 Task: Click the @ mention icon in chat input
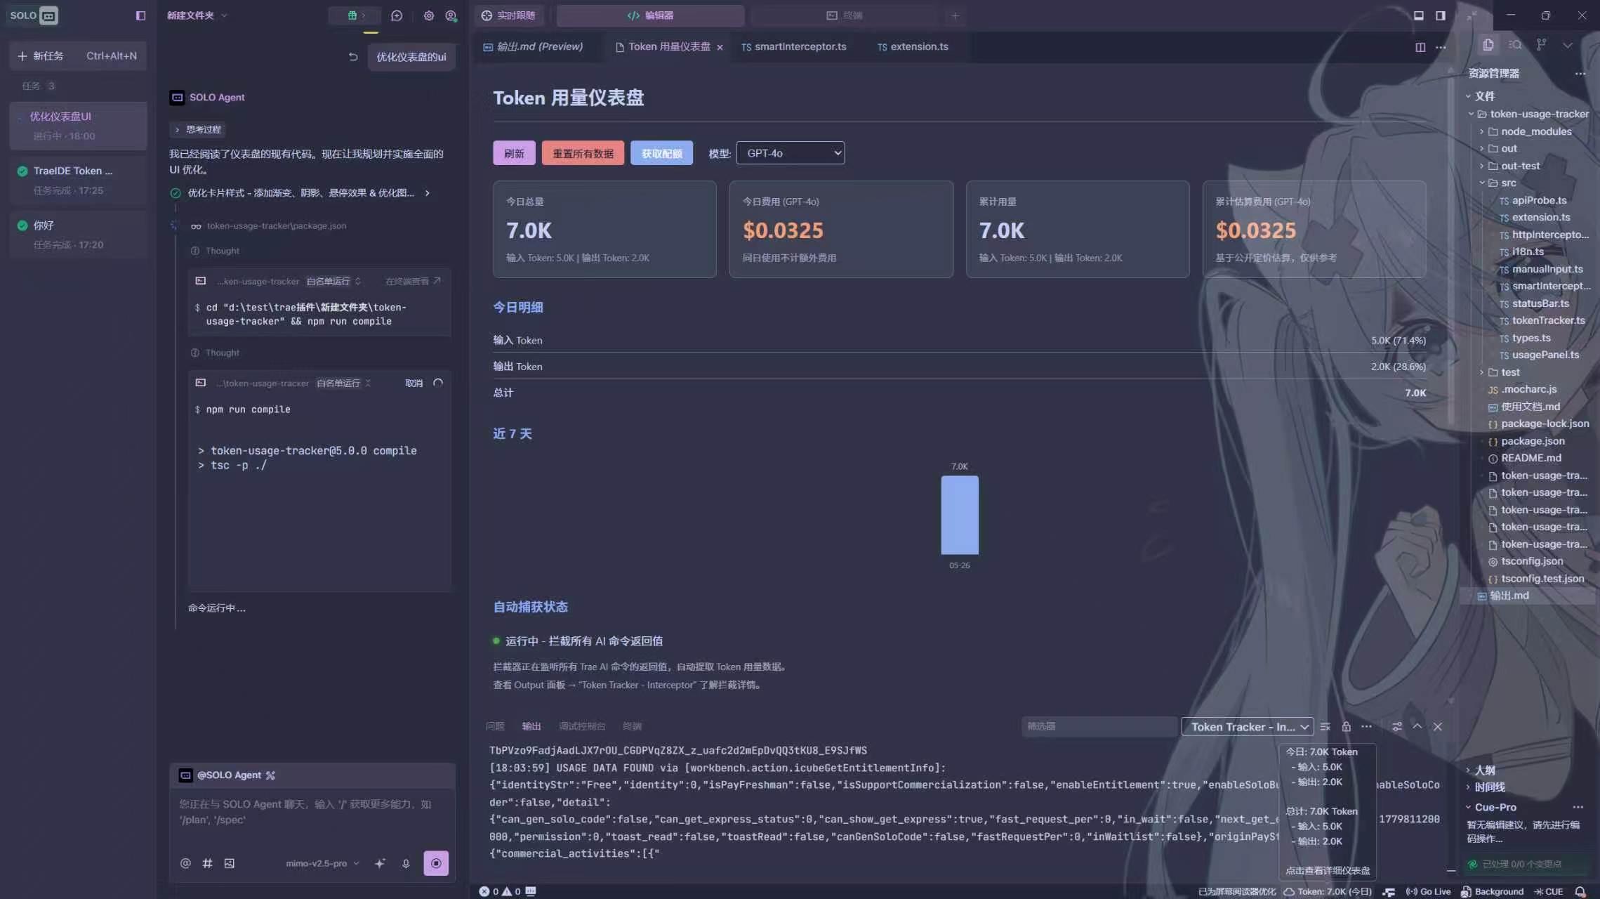click(185, 863)
